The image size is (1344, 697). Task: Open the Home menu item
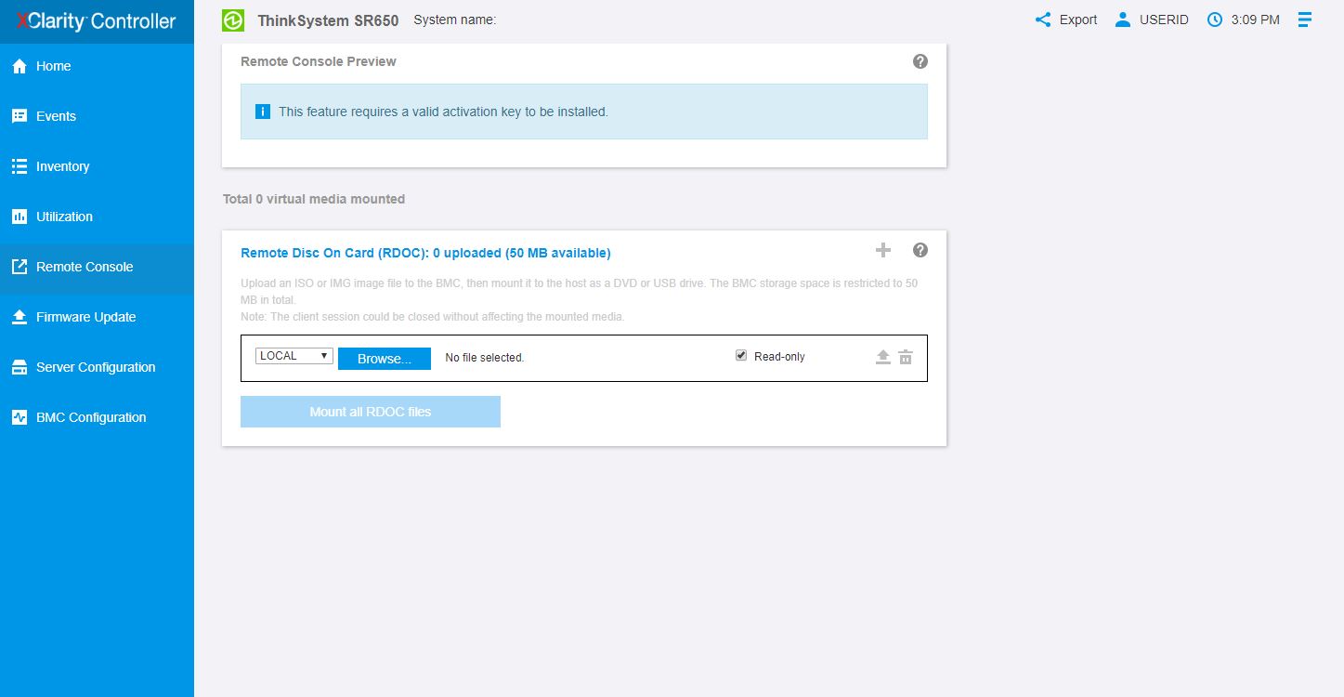[x=97, y=66]
